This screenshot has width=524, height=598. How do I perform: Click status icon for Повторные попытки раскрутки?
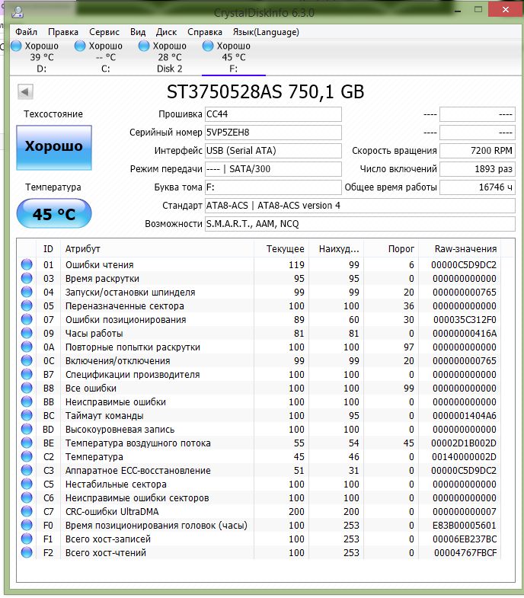27,347
